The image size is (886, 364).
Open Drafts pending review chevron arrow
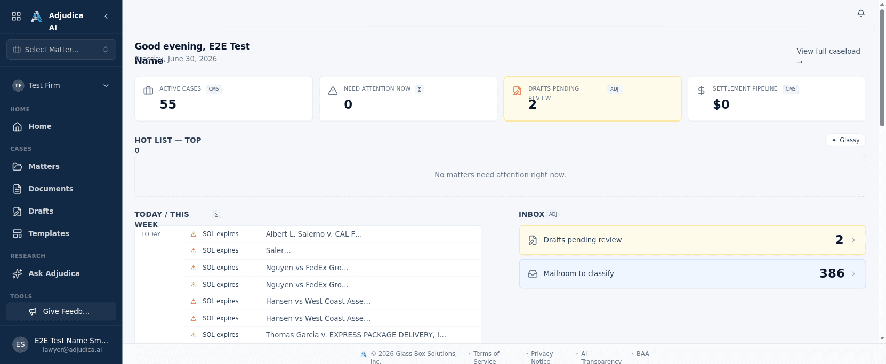click(x=853, y=240)
